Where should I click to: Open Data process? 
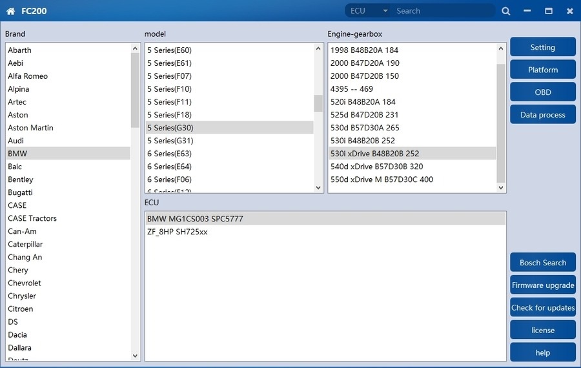coord(542,115)
